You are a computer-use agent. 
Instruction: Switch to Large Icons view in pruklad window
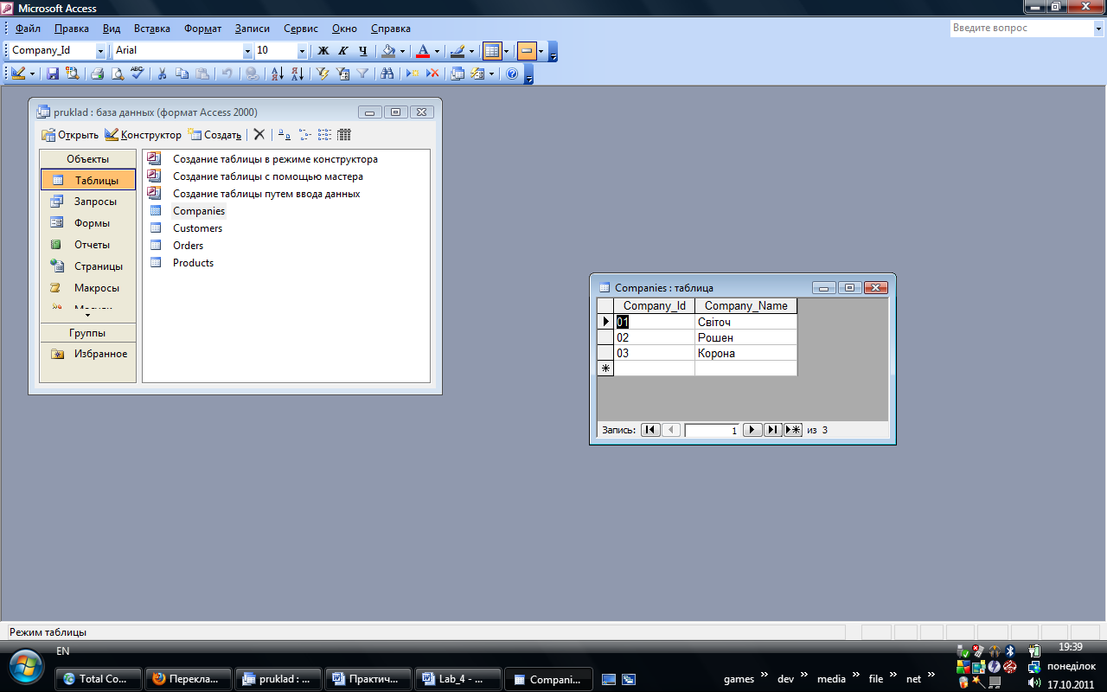pyautogui.click(x=284, y=135)
